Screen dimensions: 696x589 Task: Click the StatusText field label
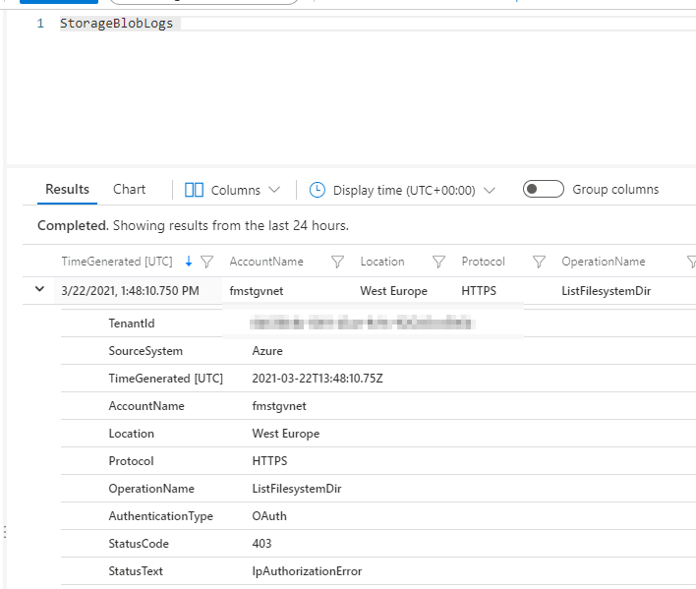point(136,570)
